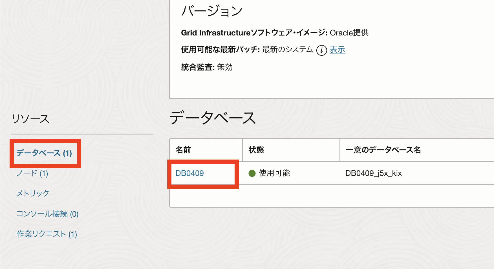Click the 状態 column header
The height and width of the screenshot is (269, 494).
(256, 150)
